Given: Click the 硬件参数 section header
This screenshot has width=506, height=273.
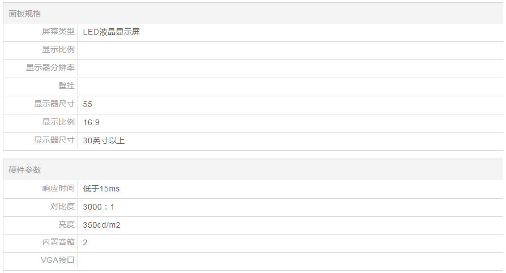Looking at the screenshot, I should [25, 170].
